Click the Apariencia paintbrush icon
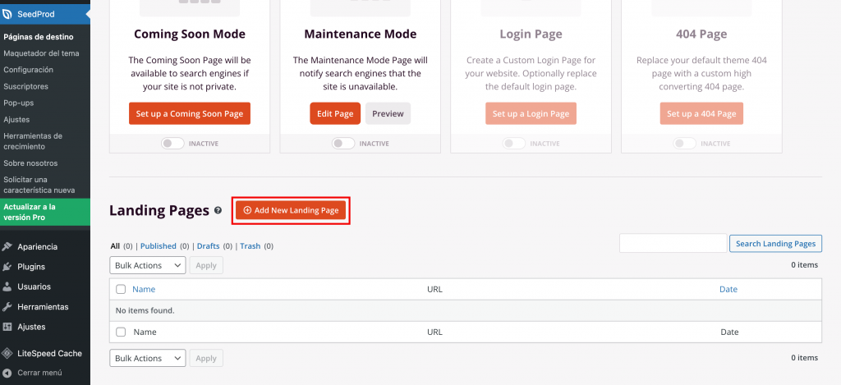The image size is (841, 385). click(7, 246)
